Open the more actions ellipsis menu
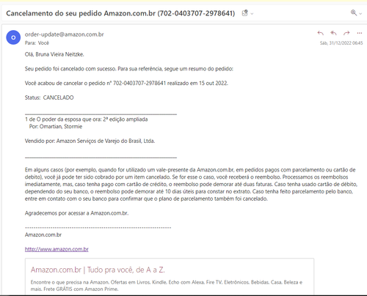Viewport: 367px width, 296px height. click(x=360, y=33)
